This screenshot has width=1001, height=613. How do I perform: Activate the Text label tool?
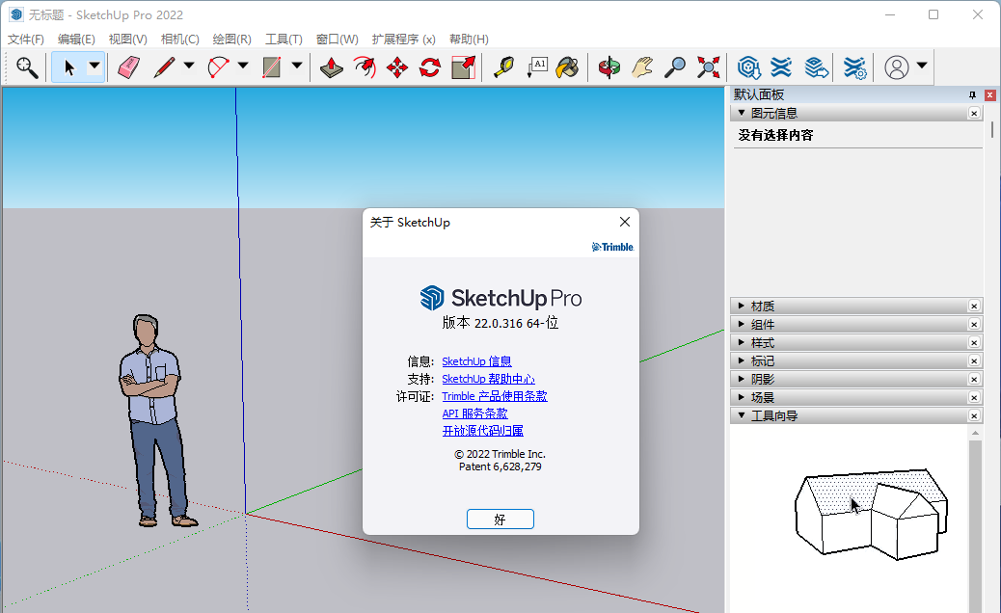coord(537,67)
